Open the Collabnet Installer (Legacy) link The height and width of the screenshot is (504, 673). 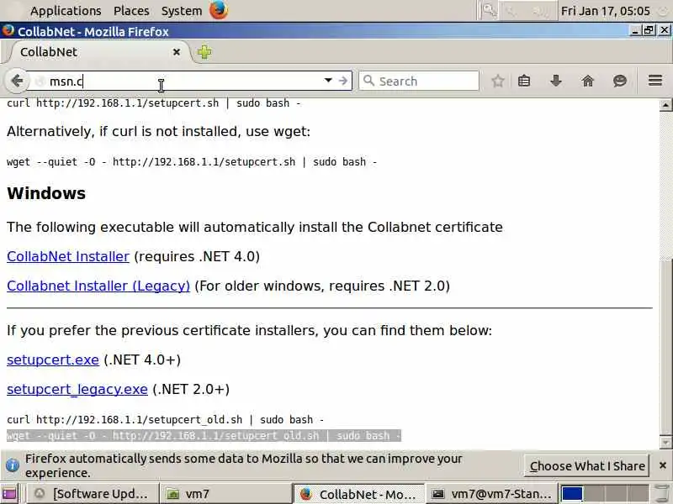[x=98, y=286]
